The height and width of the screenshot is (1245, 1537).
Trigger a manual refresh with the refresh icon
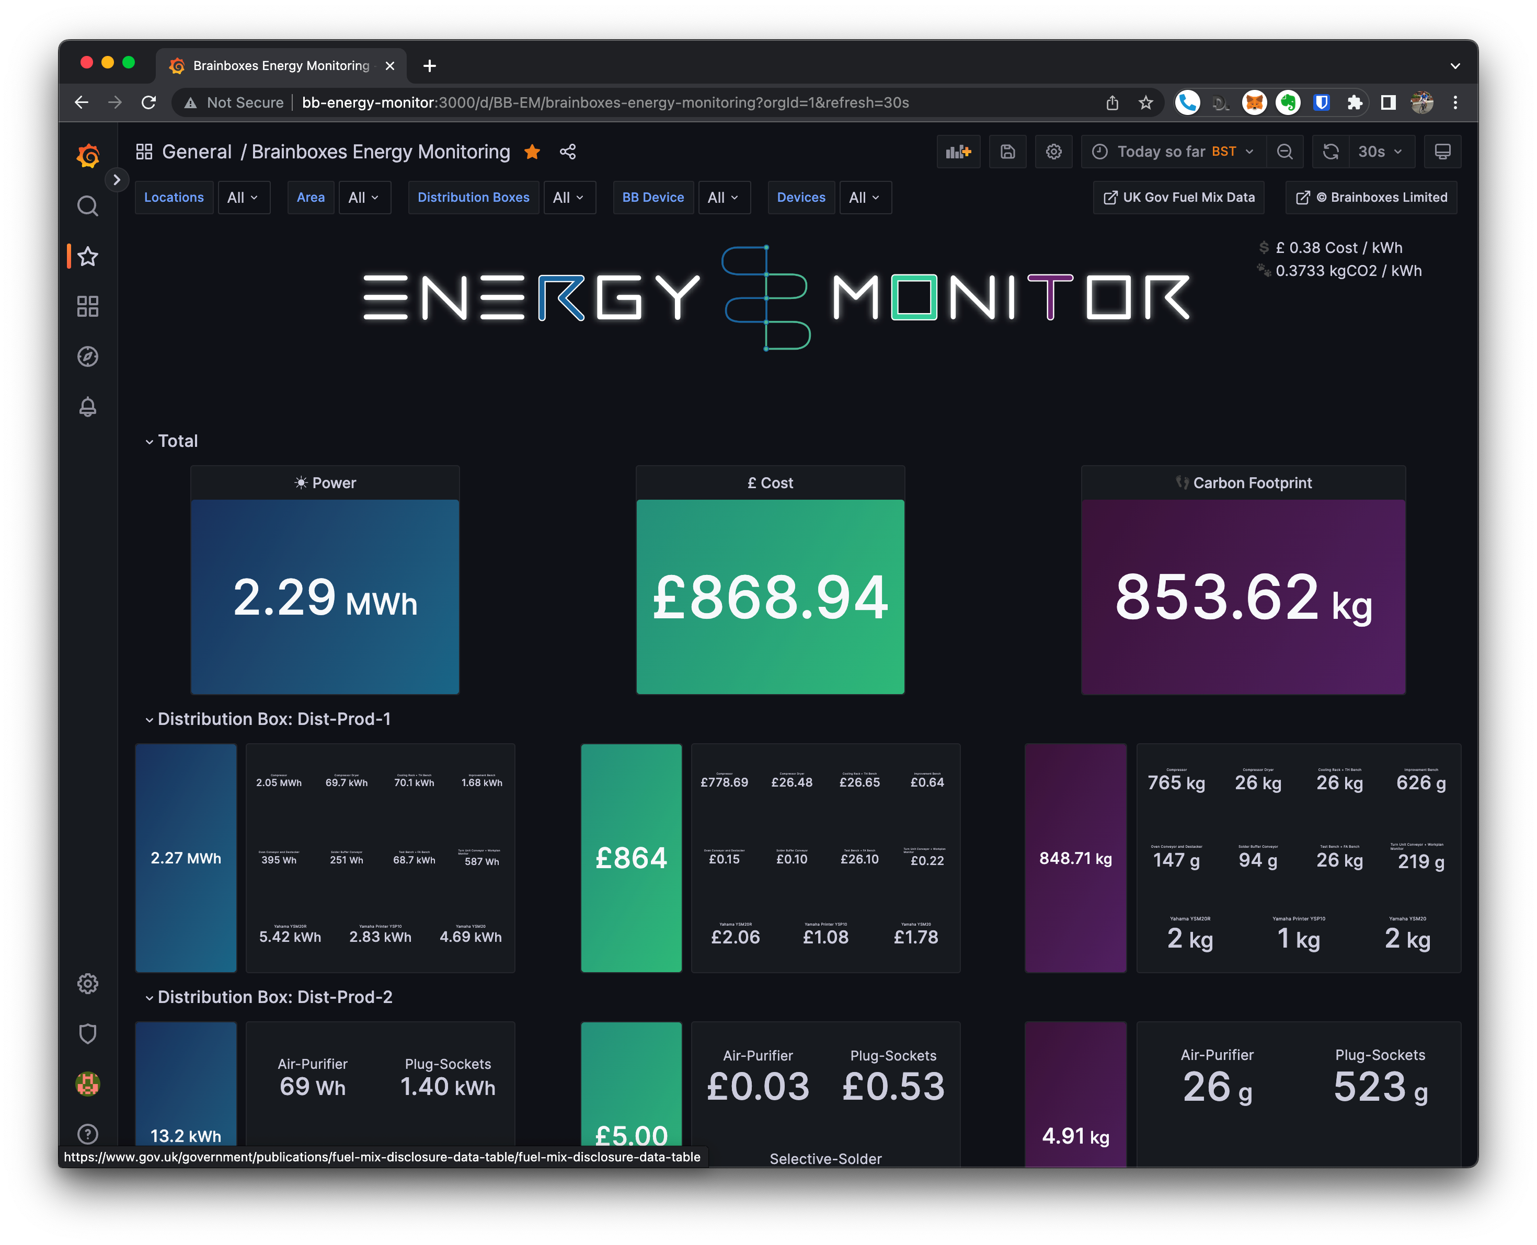(x=1331, y=152)
